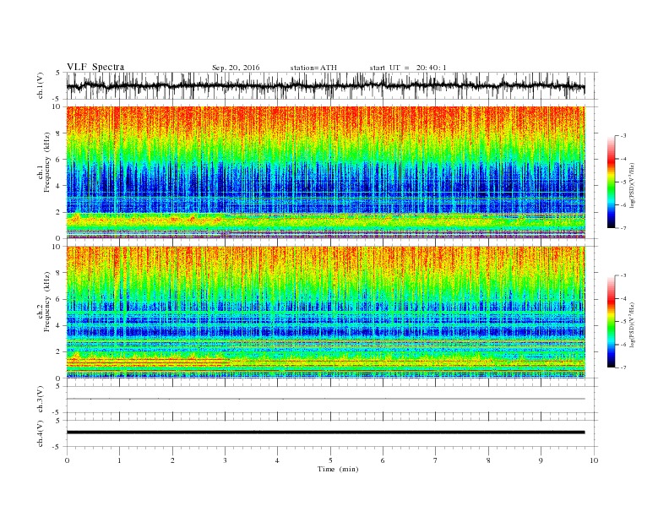Click inside the ch.2 spectrogram plot
The width and height of the screenshot is (669, 517).
tap(326, 313)
